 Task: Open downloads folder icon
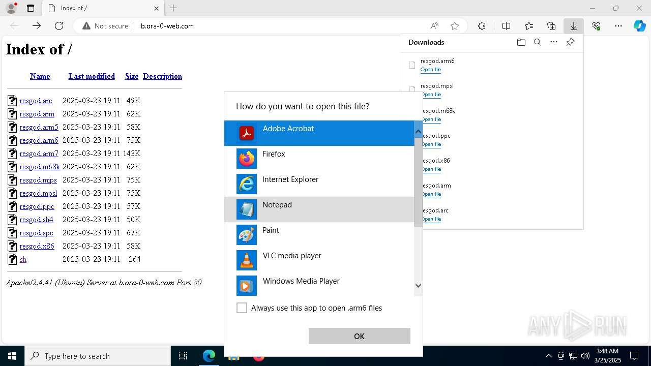[521, 42]
